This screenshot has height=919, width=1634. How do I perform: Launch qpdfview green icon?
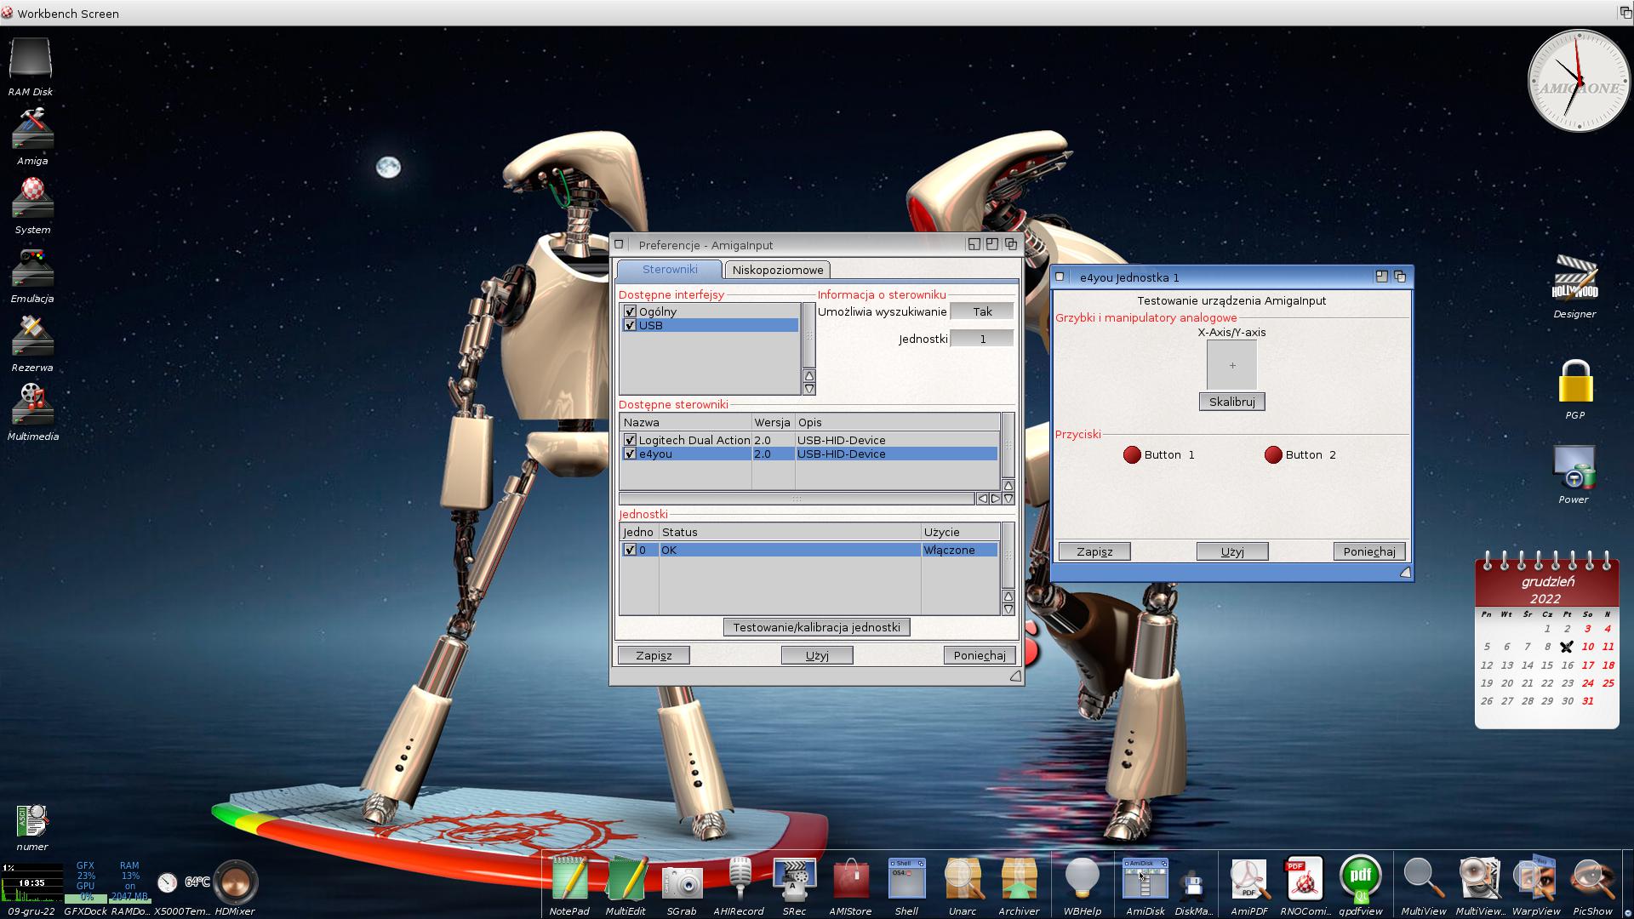pos(1360,879)
